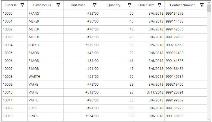The width and height of the screenshot is (212, 122).
Task: Open the Order Date column filter
Action: click(x=159, y=5)
